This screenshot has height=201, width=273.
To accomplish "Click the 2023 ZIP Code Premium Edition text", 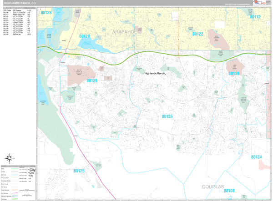I will coord(237,4).
